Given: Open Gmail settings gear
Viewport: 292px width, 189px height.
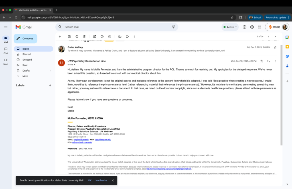Looking at the screenshot, I should [252, 27].
